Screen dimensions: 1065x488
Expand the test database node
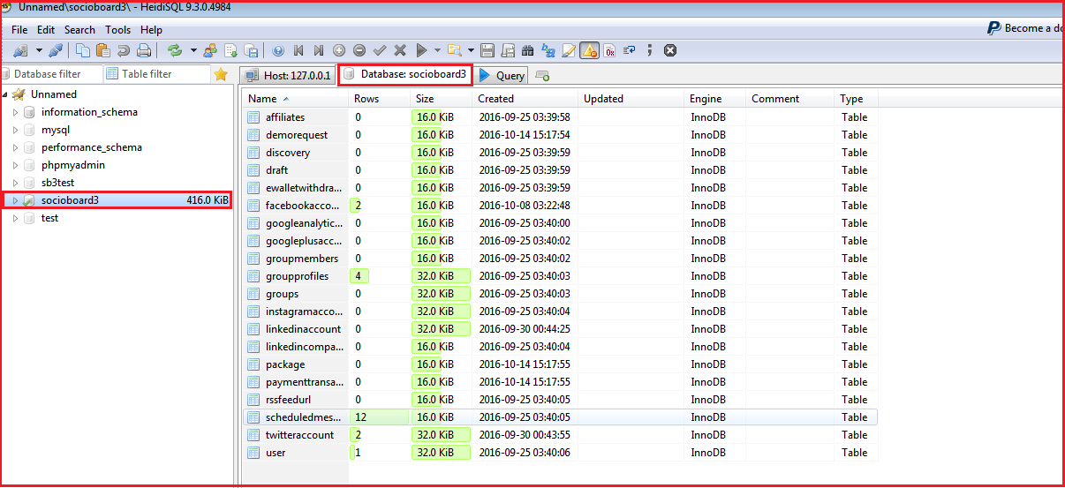pyautogui.click(x=15, y=218)
